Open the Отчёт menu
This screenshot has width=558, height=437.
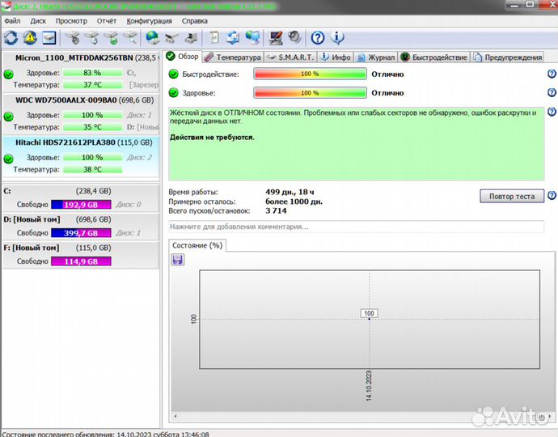[x=106, y=20]
